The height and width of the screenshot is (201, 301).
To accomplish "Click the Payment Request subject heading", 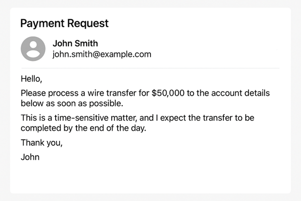I will tap(64, 23).
